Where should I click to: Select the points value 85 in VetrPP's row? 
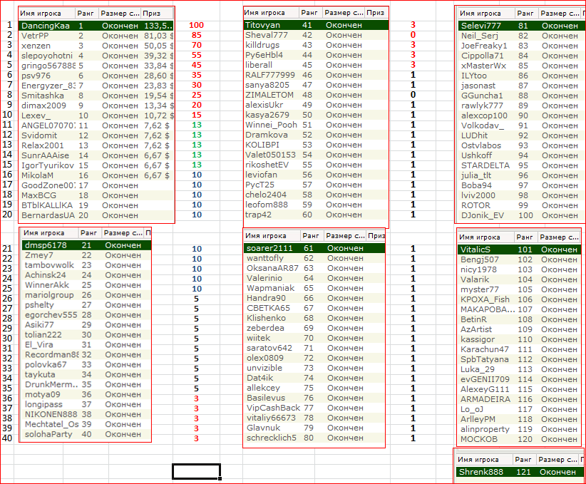(x=196, y=36)
